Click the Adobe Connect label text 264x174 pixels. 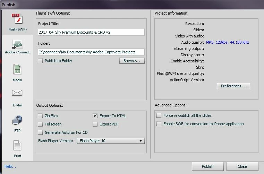click(x=17, y=52)
